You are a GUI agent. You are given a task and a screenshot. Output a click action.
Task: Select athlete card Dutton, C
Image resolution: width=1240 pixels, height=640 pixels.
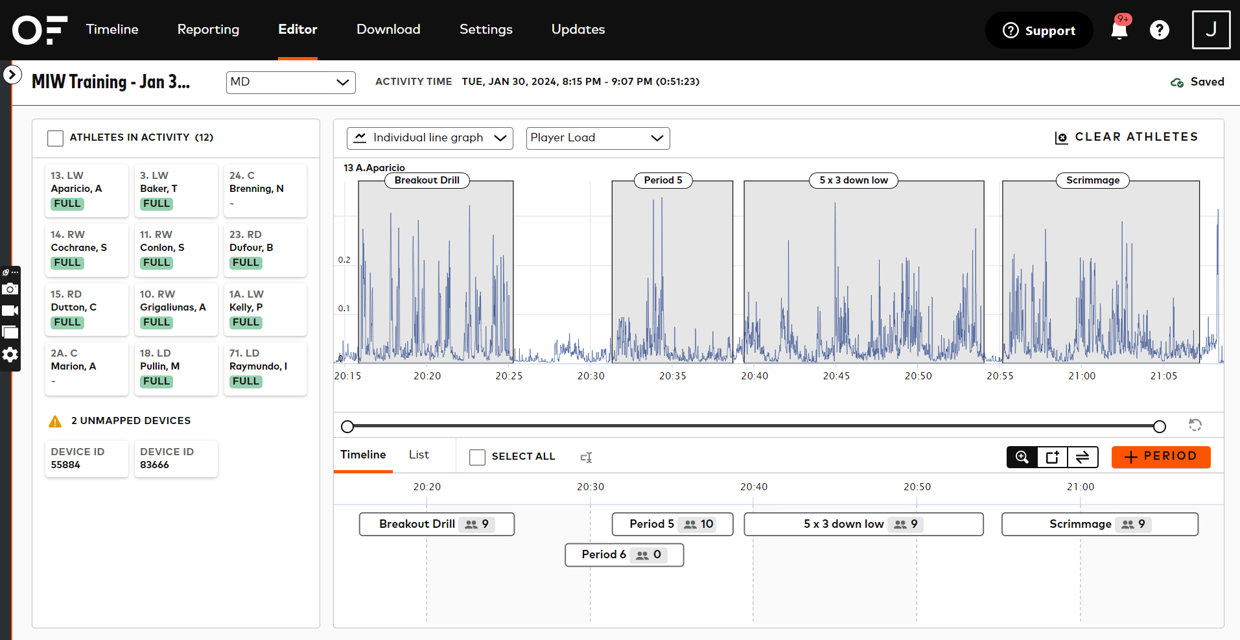click(x=87, y=309)
